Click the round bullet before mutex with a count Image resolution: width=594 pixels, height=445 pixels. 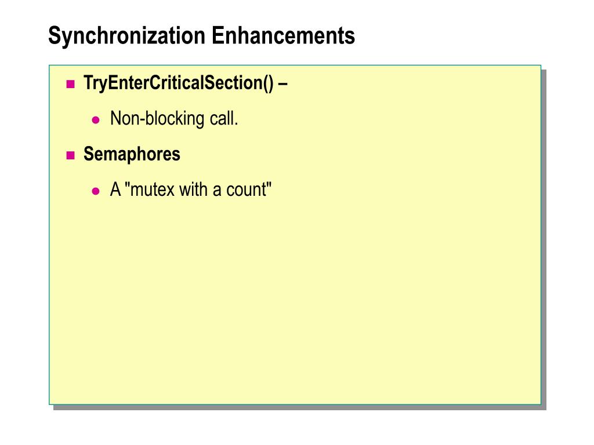(x=96, y=191)
